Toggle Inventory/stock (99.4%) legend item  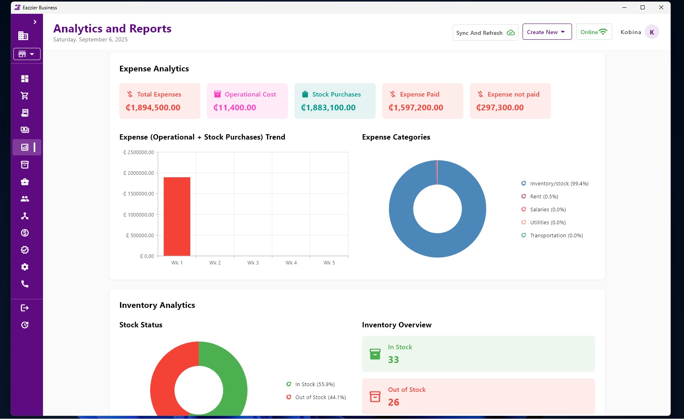pos(555,184)
